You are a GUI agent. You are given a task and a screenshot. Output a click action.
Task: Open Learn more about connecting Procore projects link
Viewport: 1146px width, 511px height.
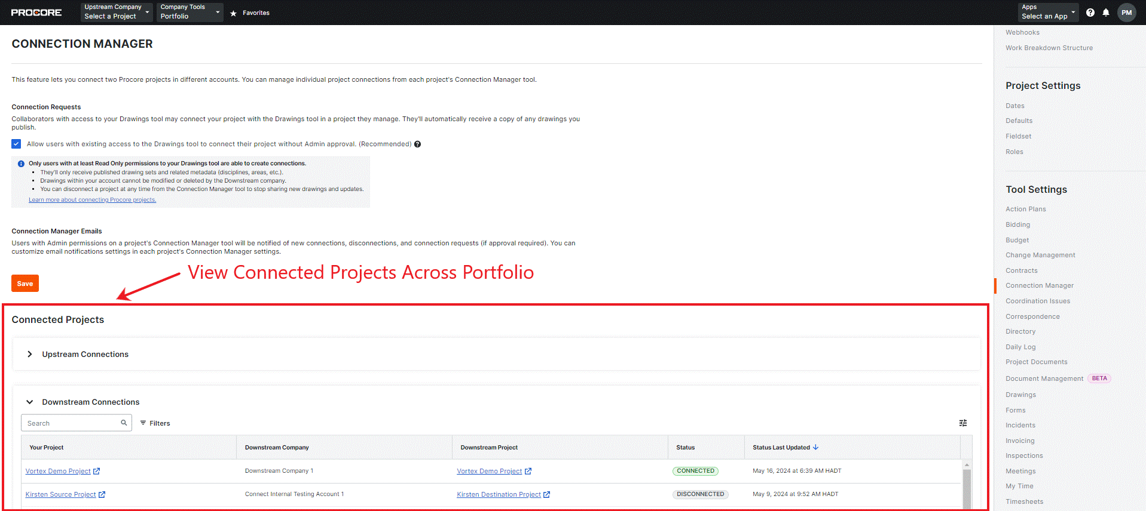[92, 200]
